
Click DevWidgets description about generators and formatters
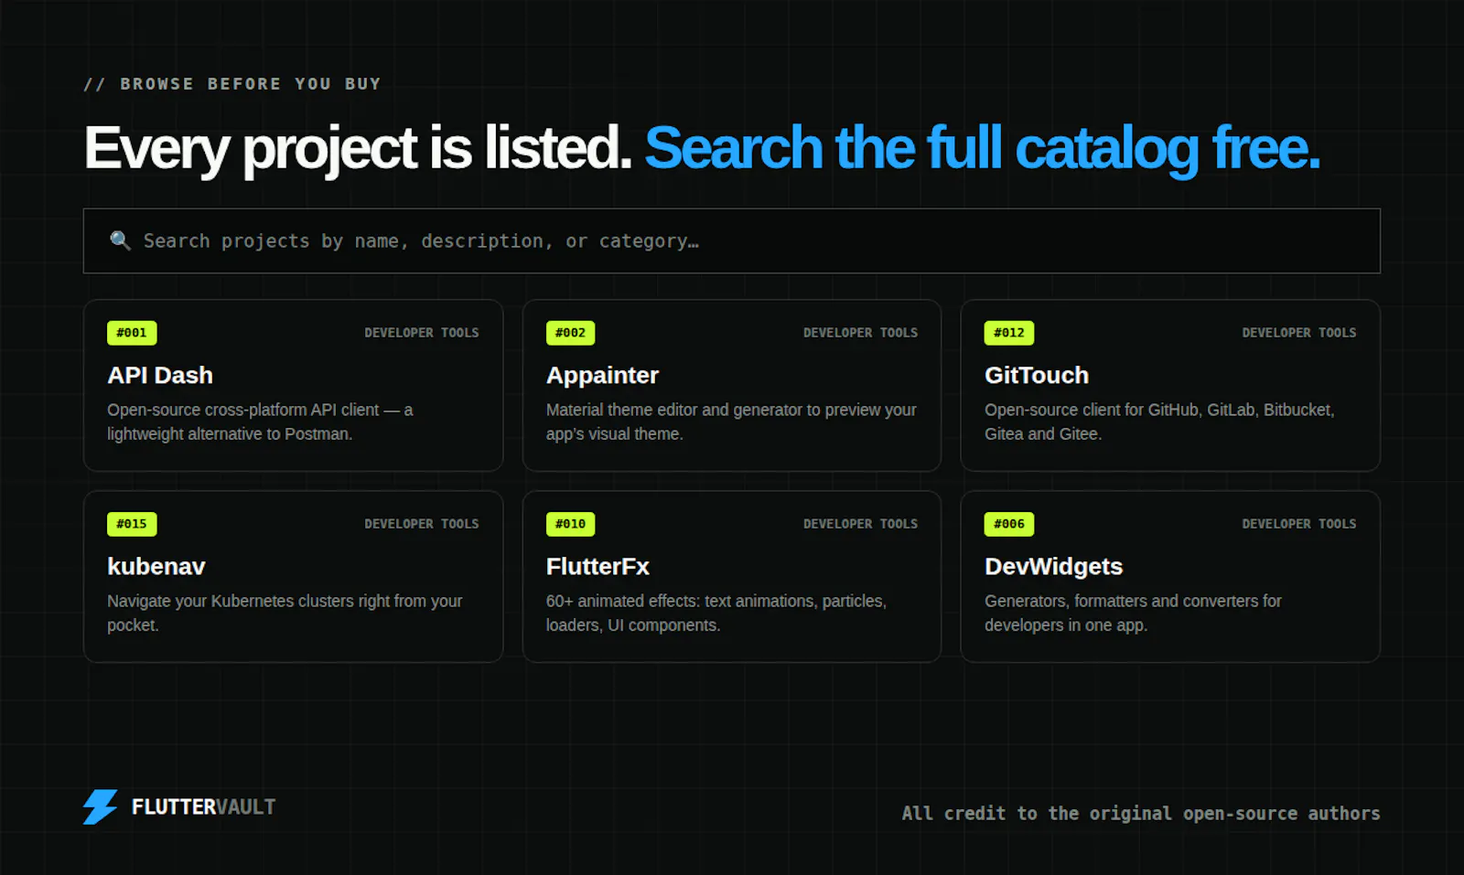tap(1133, 613)
